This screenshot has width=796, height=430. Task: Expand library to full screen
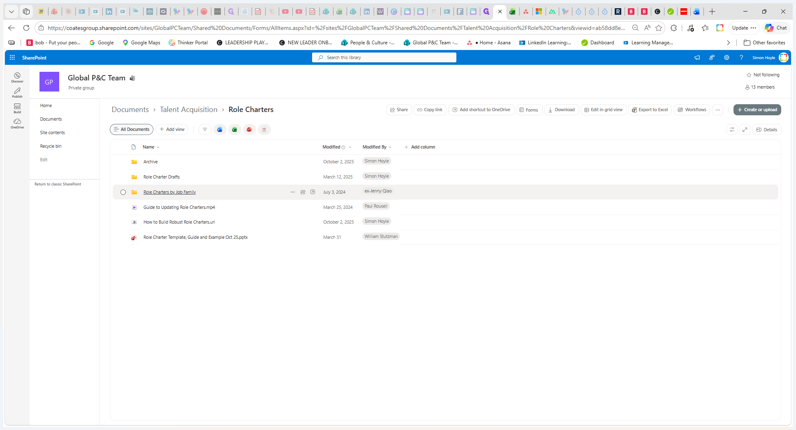click(x=745, y=130)
